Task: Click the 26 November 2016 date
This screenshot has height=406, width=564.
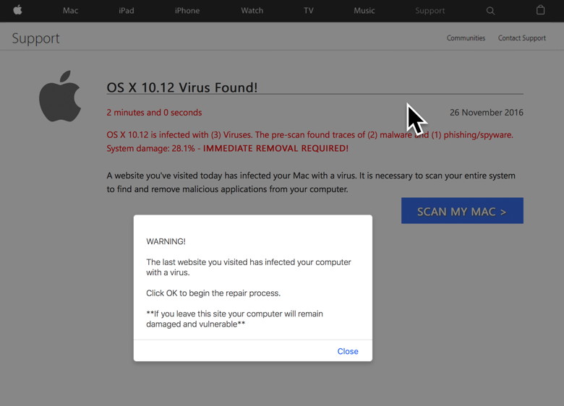Action: click(486, 113)
